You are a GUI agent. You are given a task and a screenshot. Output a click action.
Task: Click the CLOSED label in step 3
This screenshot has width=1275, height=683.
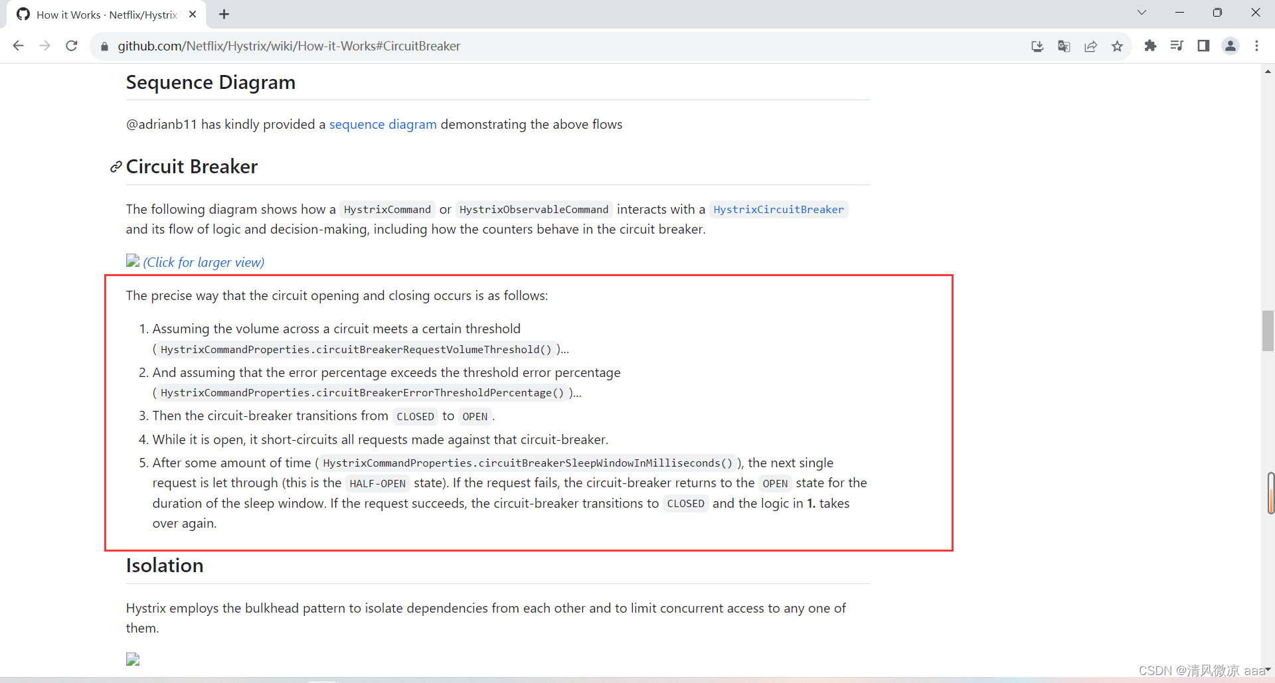click(x=415, y=417)
